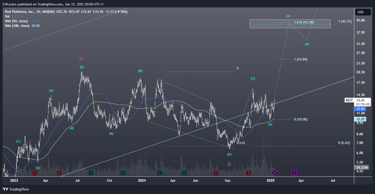The height and width of the screenshot is (194, 375).
Task: Select the 1 (42.25) Fibonacci label
Action: click(x=345, y=21)
